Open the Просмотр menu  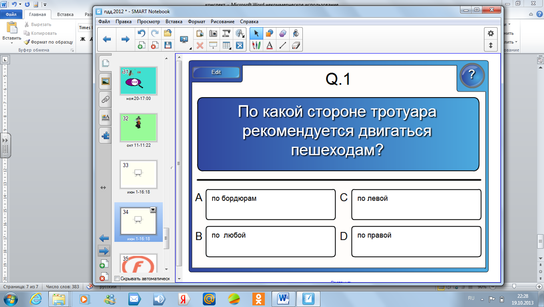[x=148, y=22]
